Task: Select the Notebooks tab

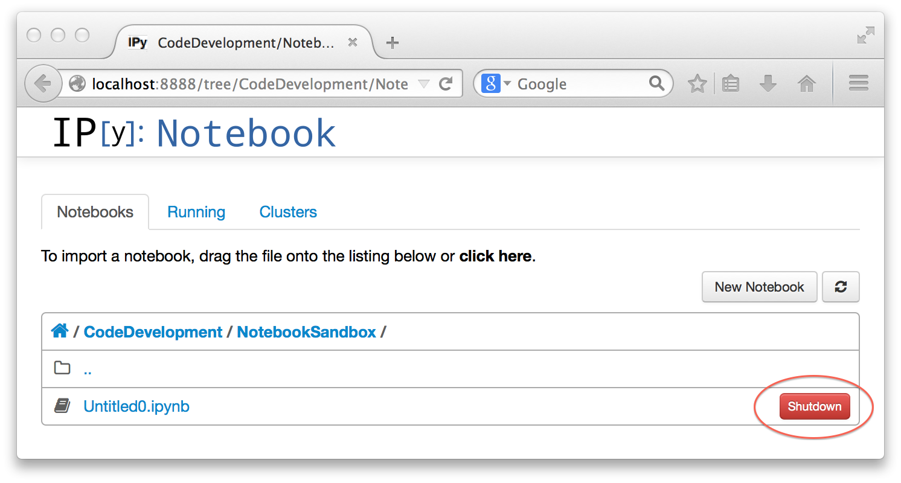Action: point(95,212)
